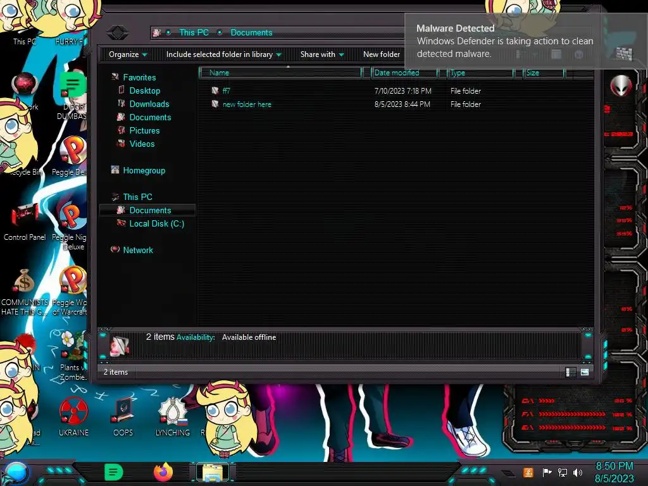Select Homegroup in the navigation pane

coord(144,170)
